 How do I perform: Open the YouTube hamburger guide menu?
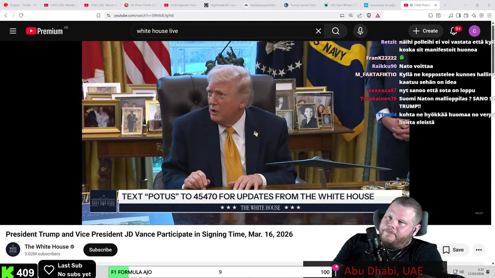13,31
